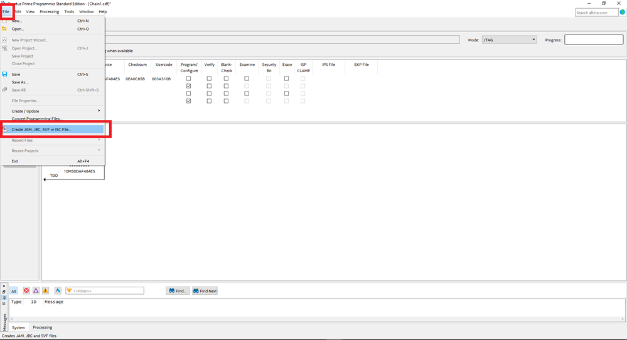Toggle the yellow warning messages filter
This screenshot has height=340, width=627.
pyautogui.click(x=46, y=291)
